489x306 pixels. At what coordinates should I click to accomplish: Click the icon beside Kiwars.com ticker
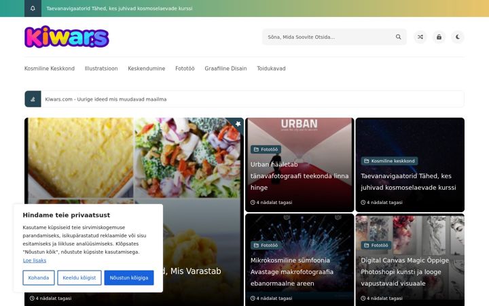click(33, 99)
